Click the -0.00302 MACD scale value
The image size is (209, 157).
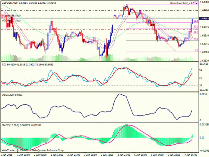[x=204, y=151]
